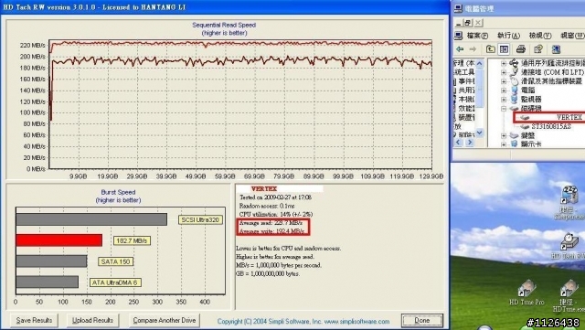
Task: Click the disk drive icon beside 磁碟機
Action: pos(514,108)
